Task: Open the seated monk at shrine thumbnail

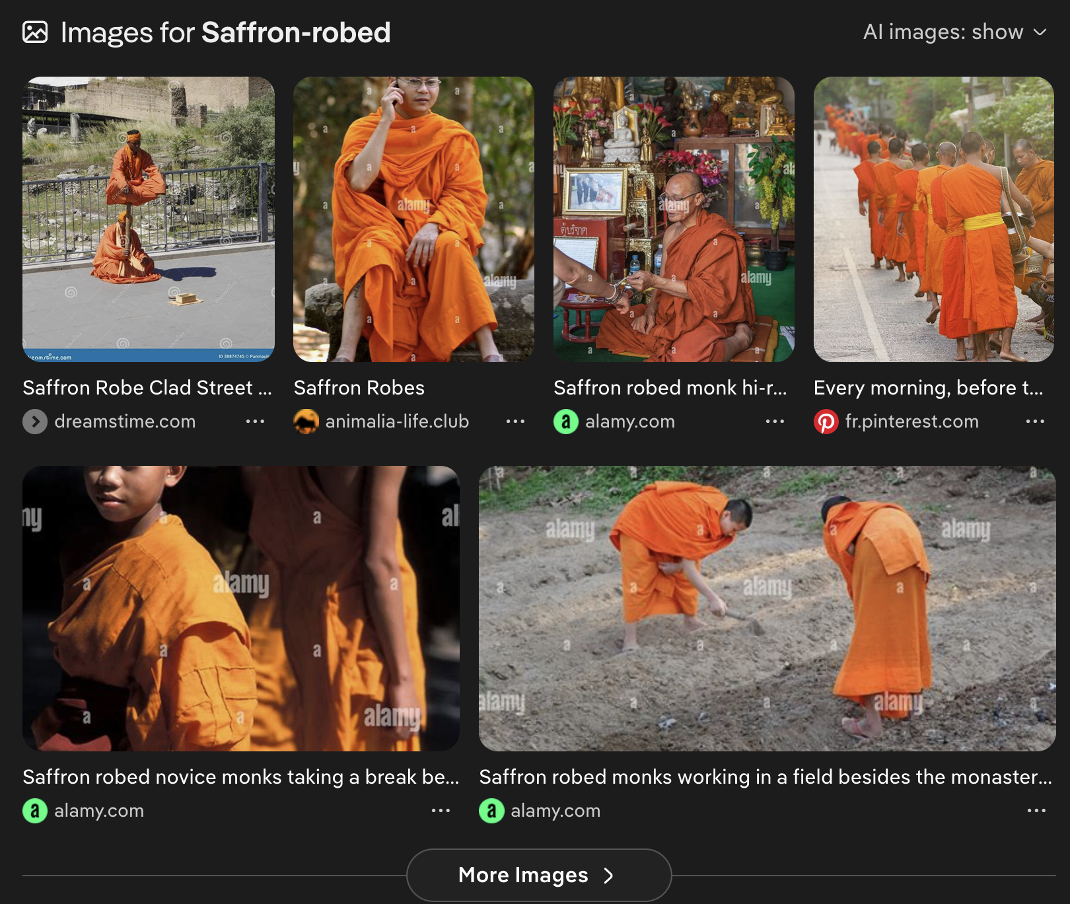Action: point(674,219)
